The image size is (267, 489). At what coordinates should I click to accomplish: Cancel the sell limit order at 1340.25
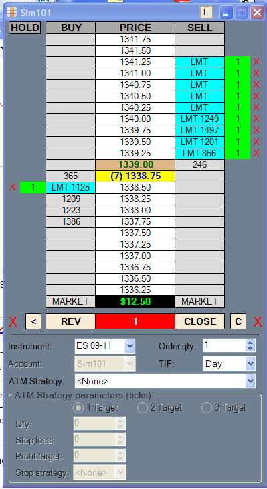click(x=256, y=107)
